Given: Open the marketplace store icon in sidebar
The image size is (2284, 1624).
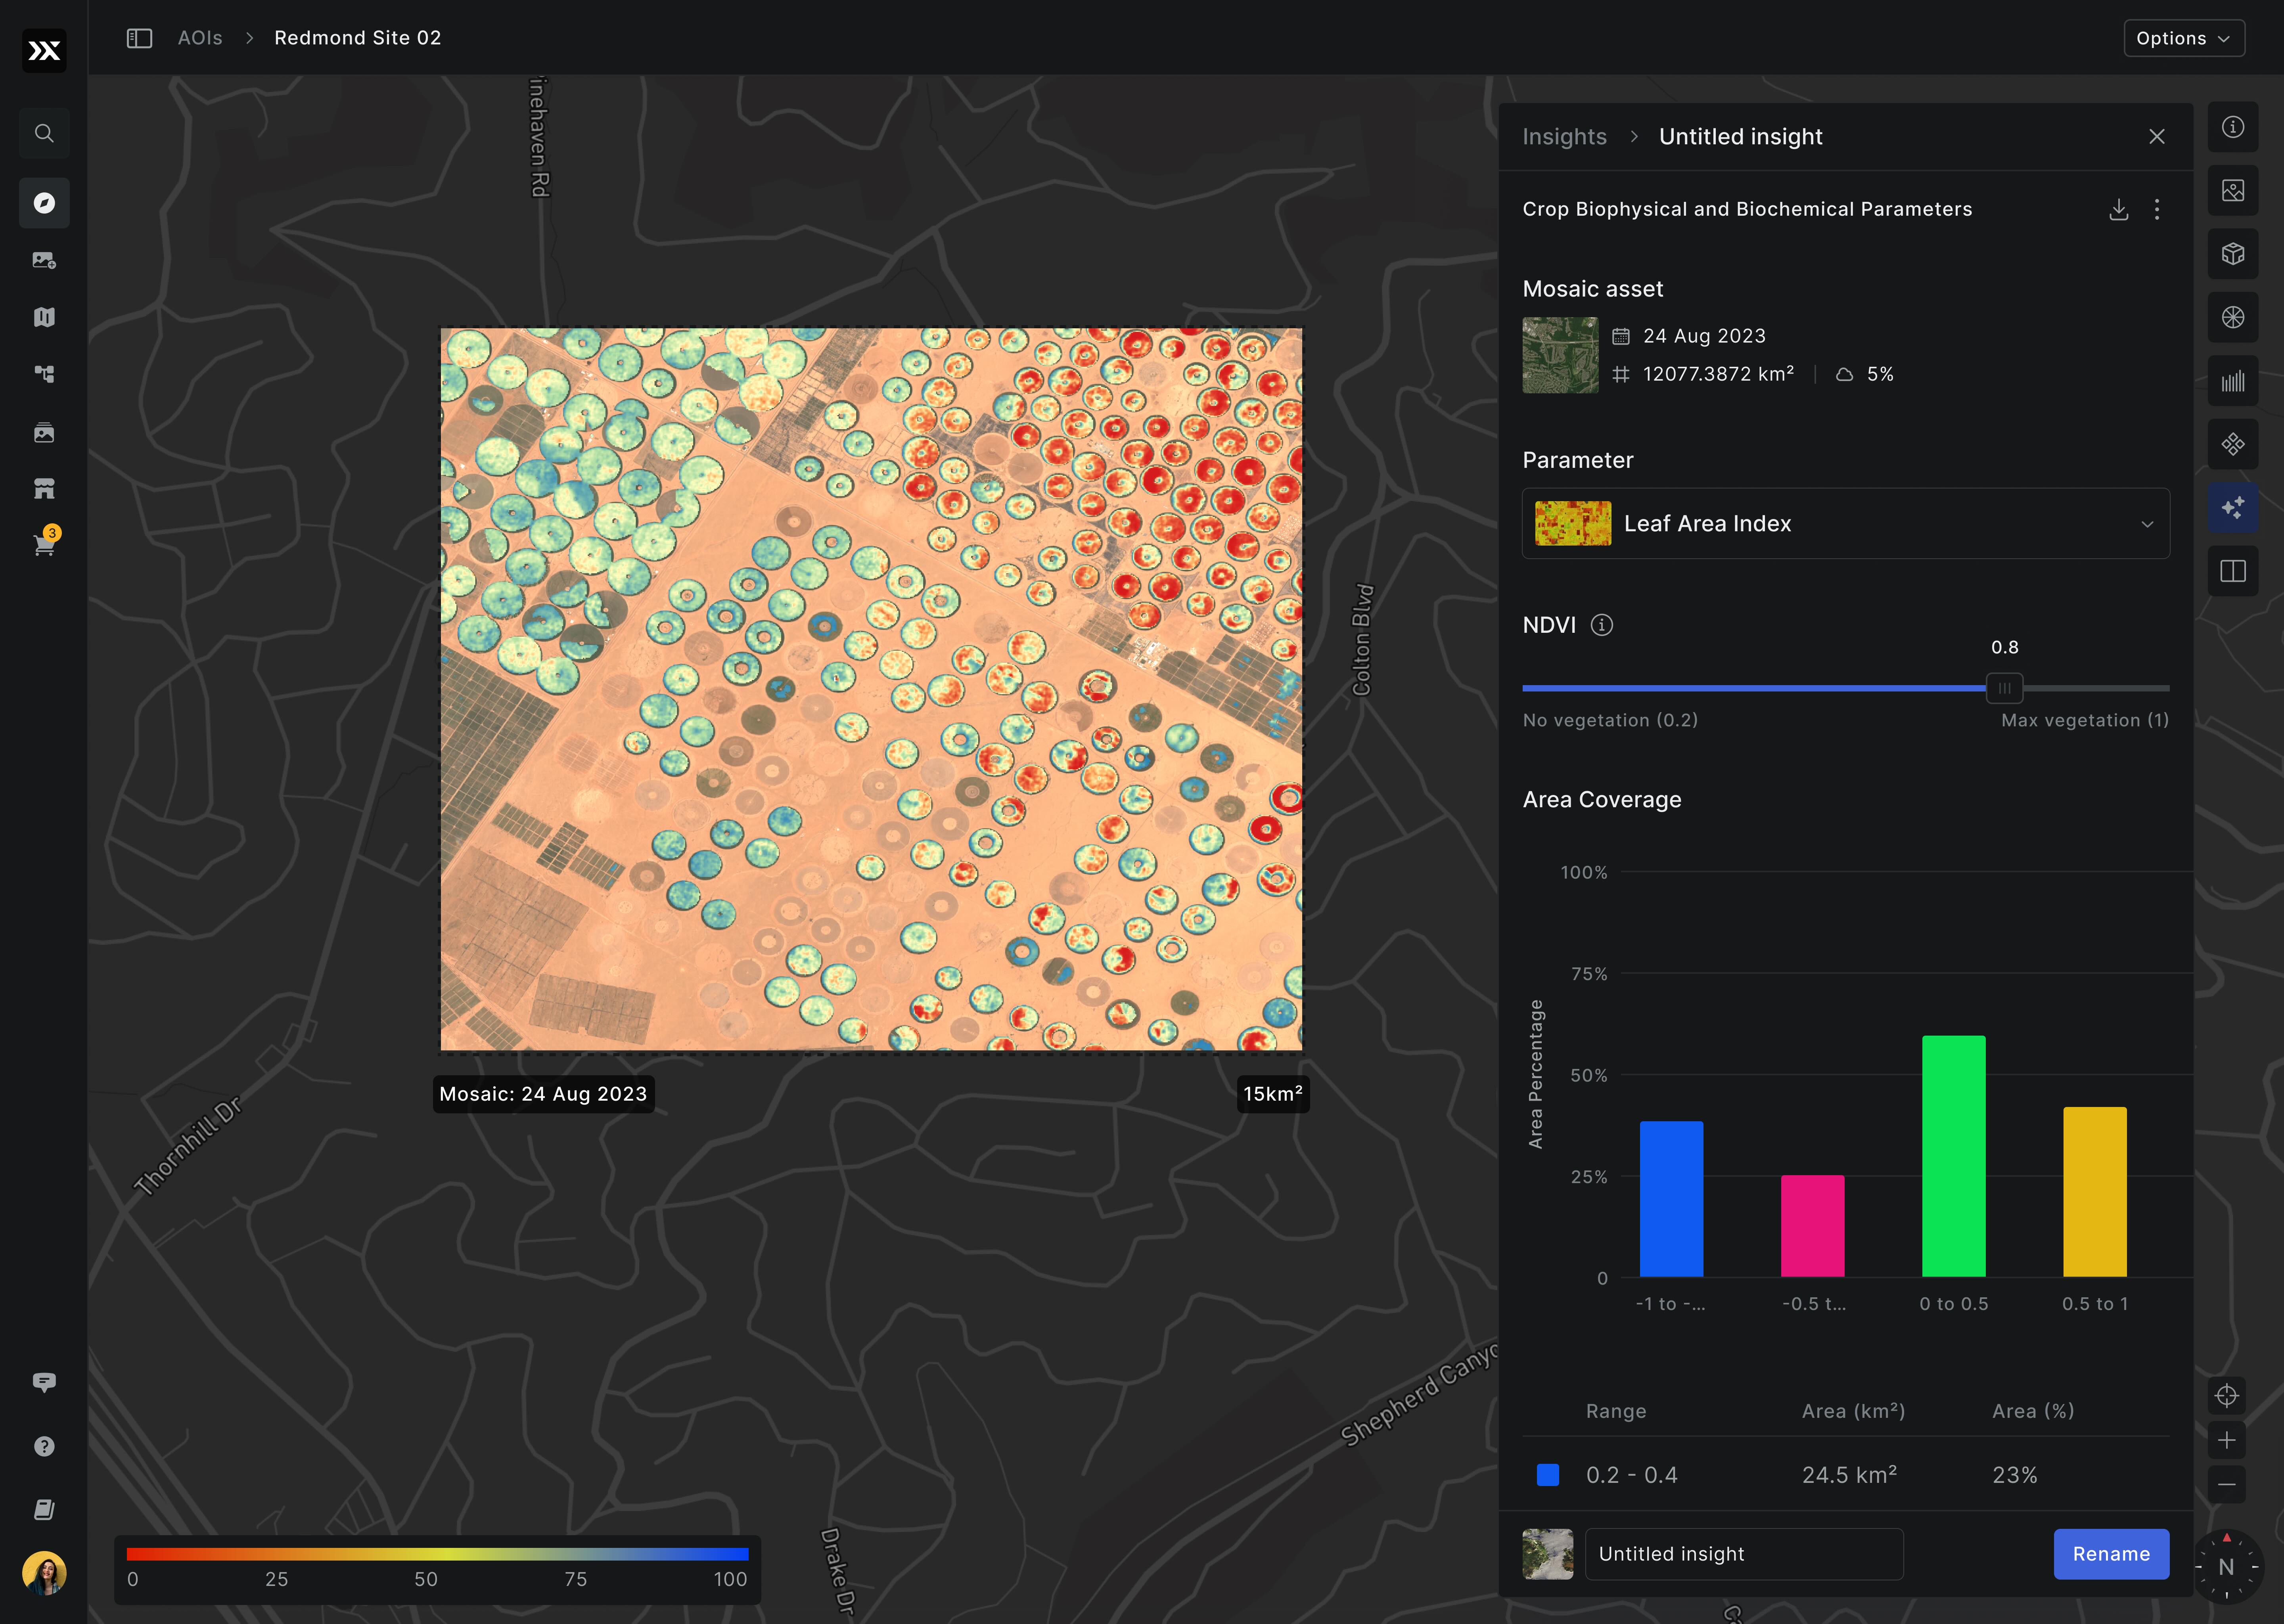Looking at the screenshot, I should point(44,489).
